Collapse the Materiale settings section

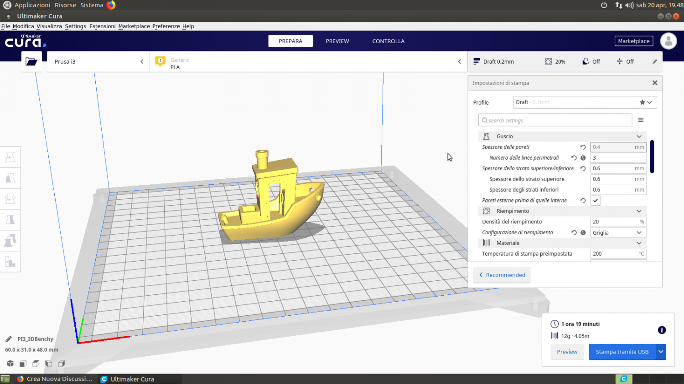tap(562, 243)
